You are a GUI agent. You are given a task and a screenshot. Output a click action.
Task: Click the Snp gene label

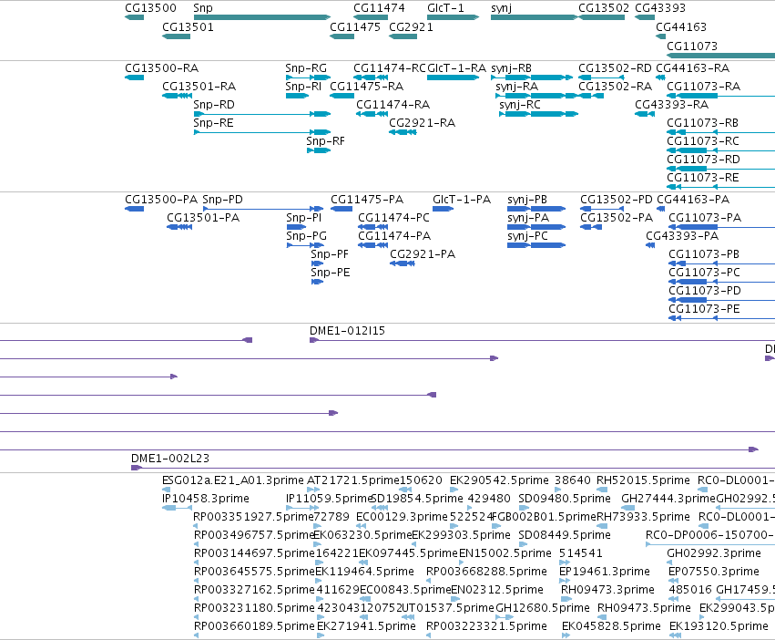[x=203, y=8]
